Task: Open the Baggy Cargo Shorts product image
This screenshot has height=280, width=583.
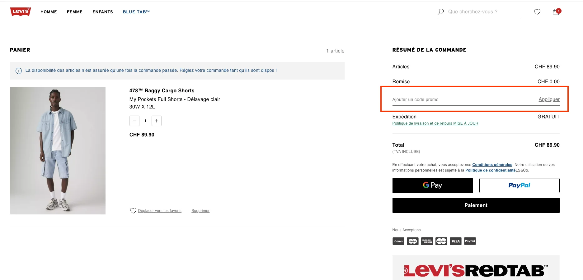Action: click(58, 151)
